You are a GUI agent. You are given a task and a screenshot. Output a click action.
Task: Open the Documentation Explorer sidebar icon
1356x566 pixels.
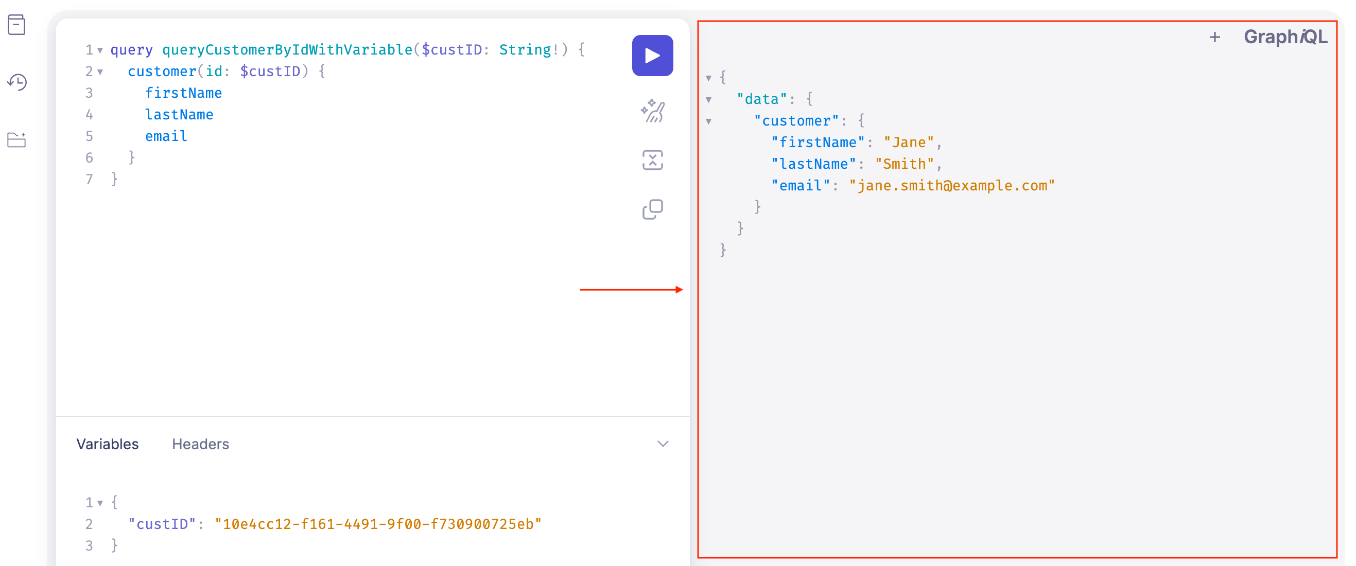pos(16,25)
